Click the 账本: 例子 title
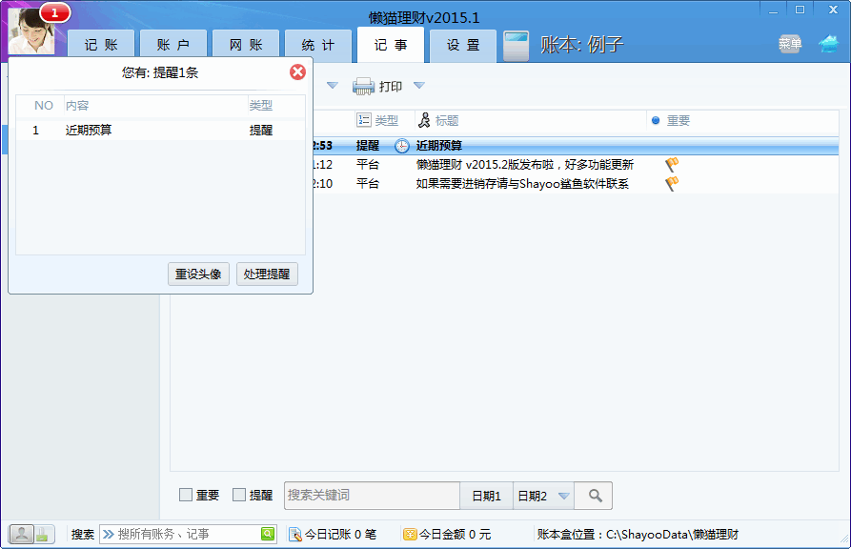851x549 pixels. point(582,45)
